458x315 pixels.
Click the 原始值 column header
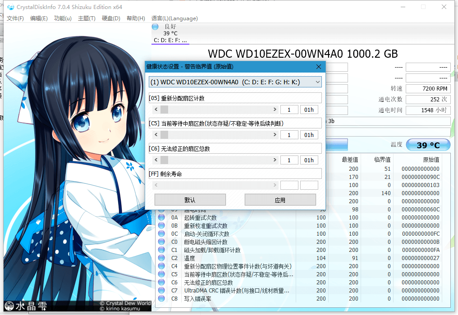[x=431, y=160]
